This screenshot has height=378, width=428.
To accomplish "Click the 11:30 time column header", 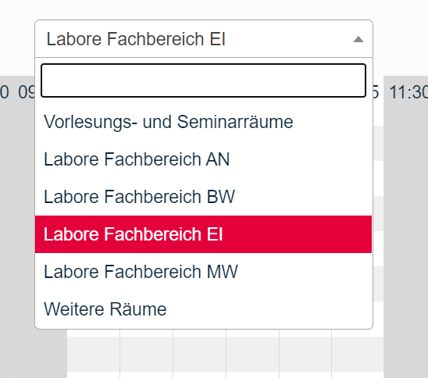I will [x=408, y=92].
